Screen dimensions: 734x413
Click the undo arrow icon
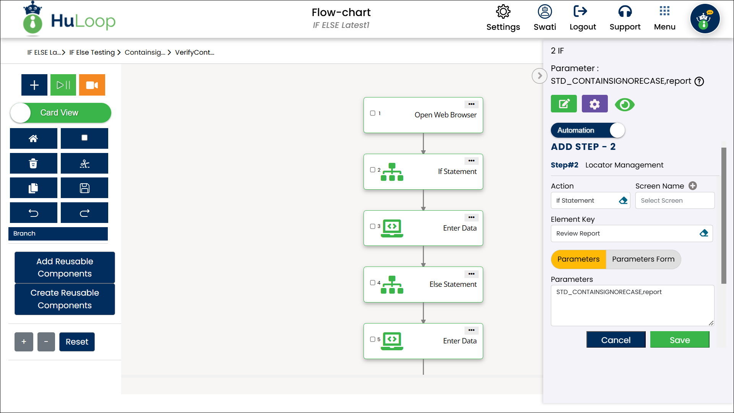point(34,213)
